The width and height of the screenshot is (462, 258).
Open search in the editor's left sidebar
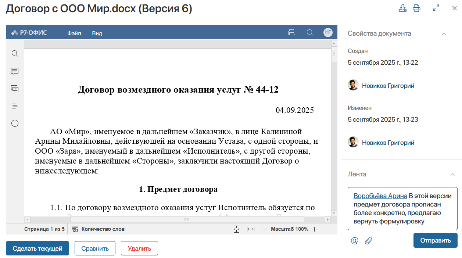click(15, 54)
